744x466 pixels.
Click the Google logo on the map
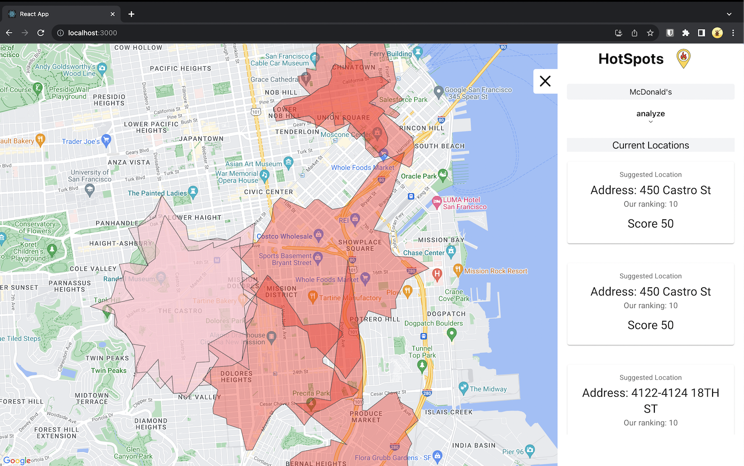(17, 461)
